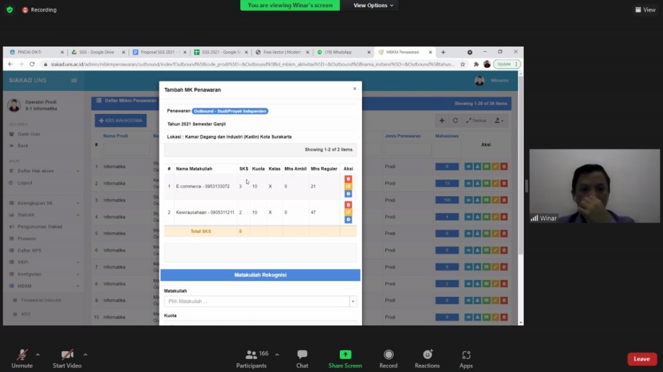Open the Zoom Chat panel
The image size is (663, 372).
pos(302,358)
